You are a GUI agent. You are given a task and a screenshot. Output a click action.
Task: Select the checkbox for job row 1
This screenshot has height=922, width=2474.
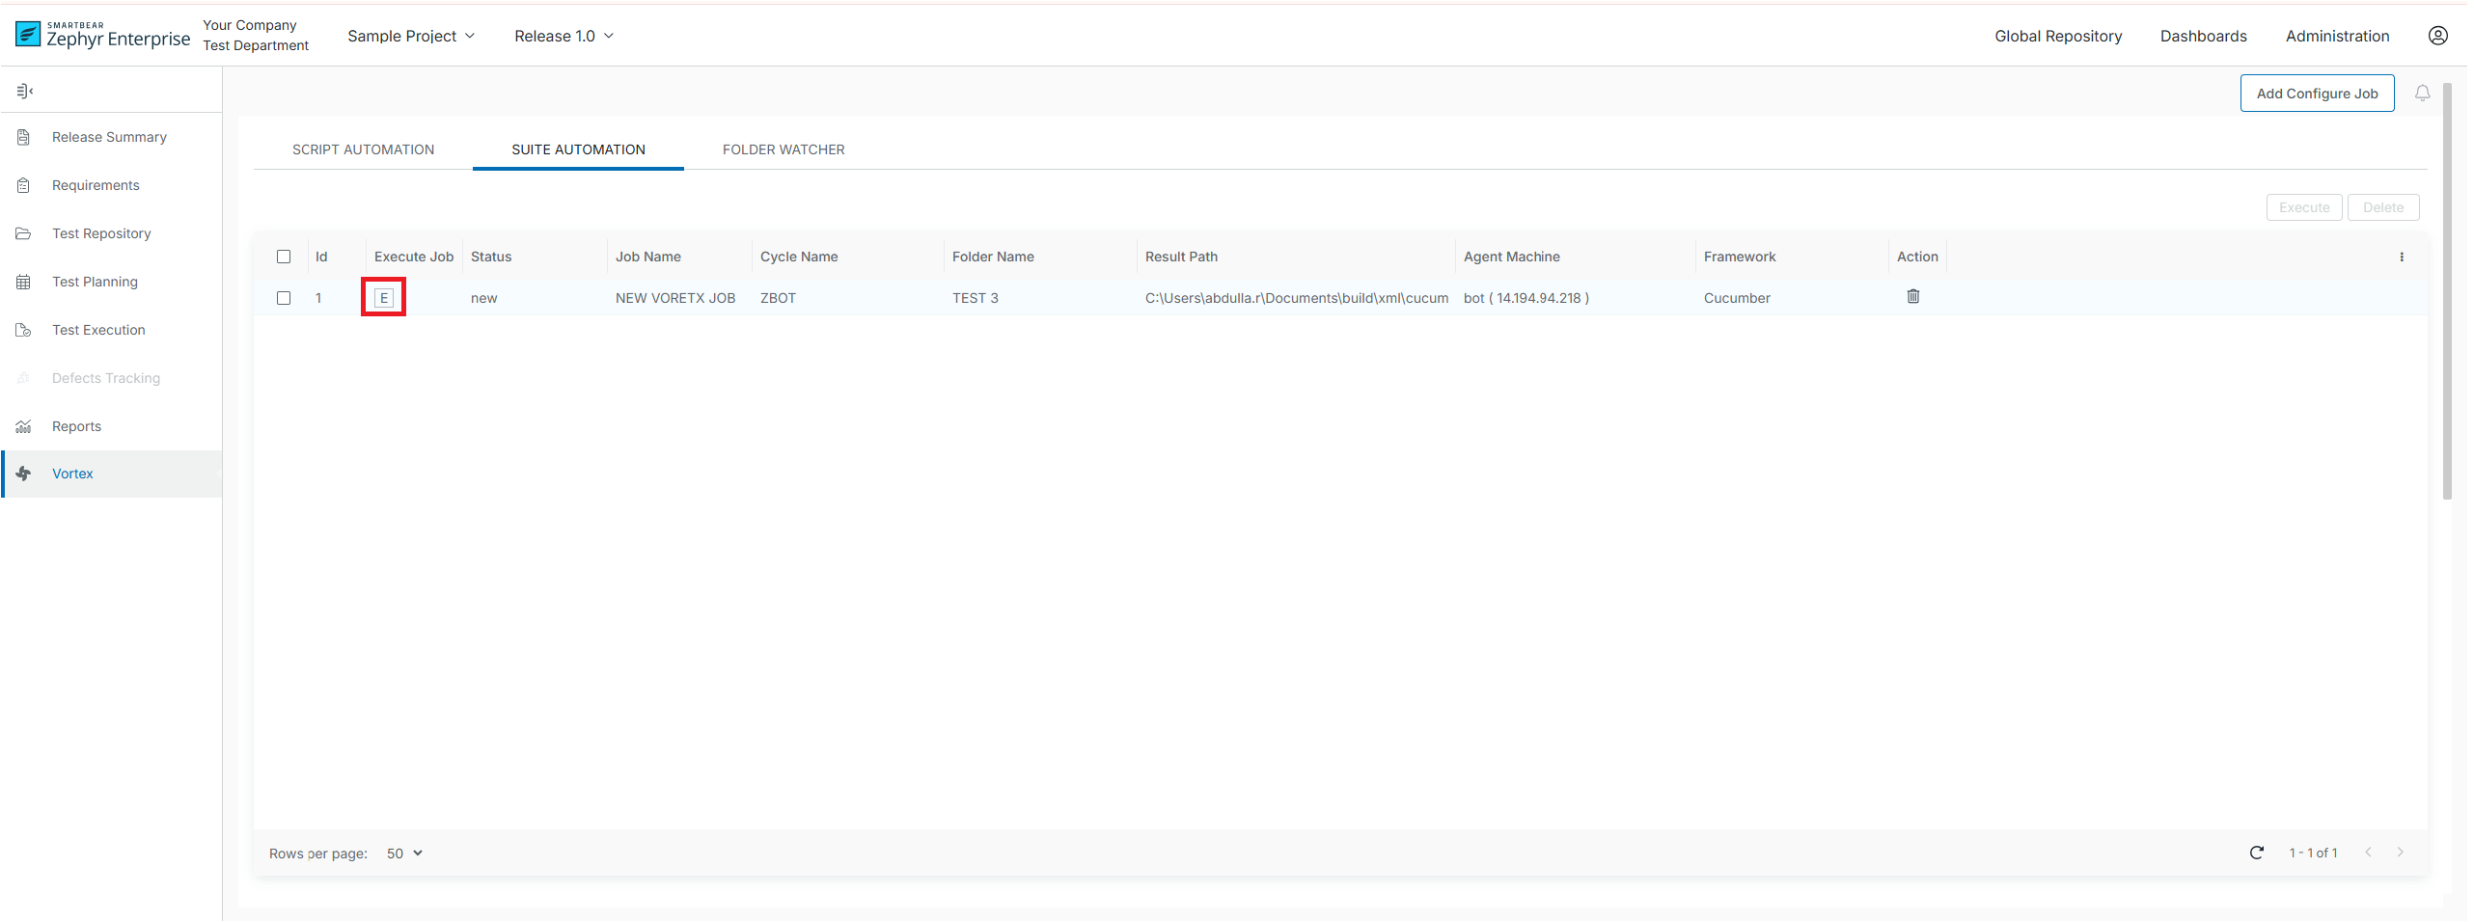tap(284, 298)
